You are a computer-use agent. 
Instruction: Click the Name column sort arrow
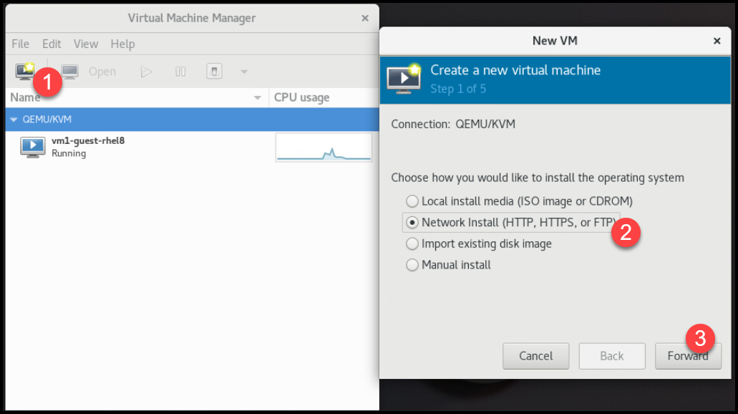(x=258, y=97)
